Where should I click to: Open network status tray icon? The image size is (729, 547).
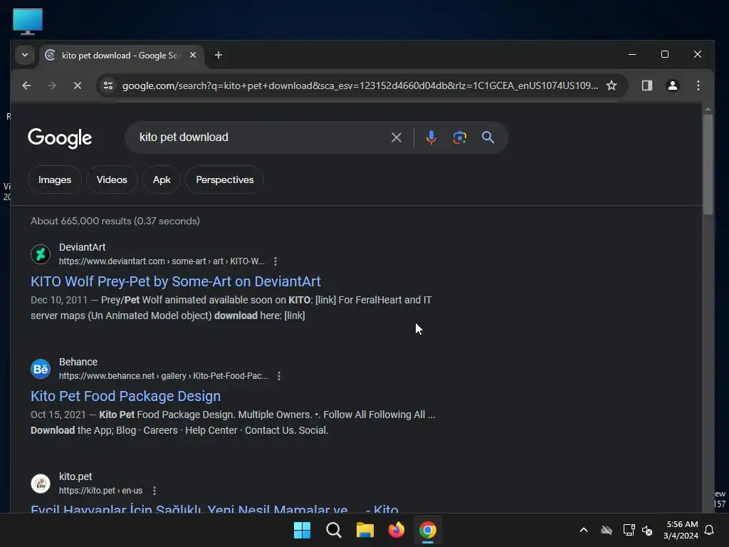pos(629,530)
